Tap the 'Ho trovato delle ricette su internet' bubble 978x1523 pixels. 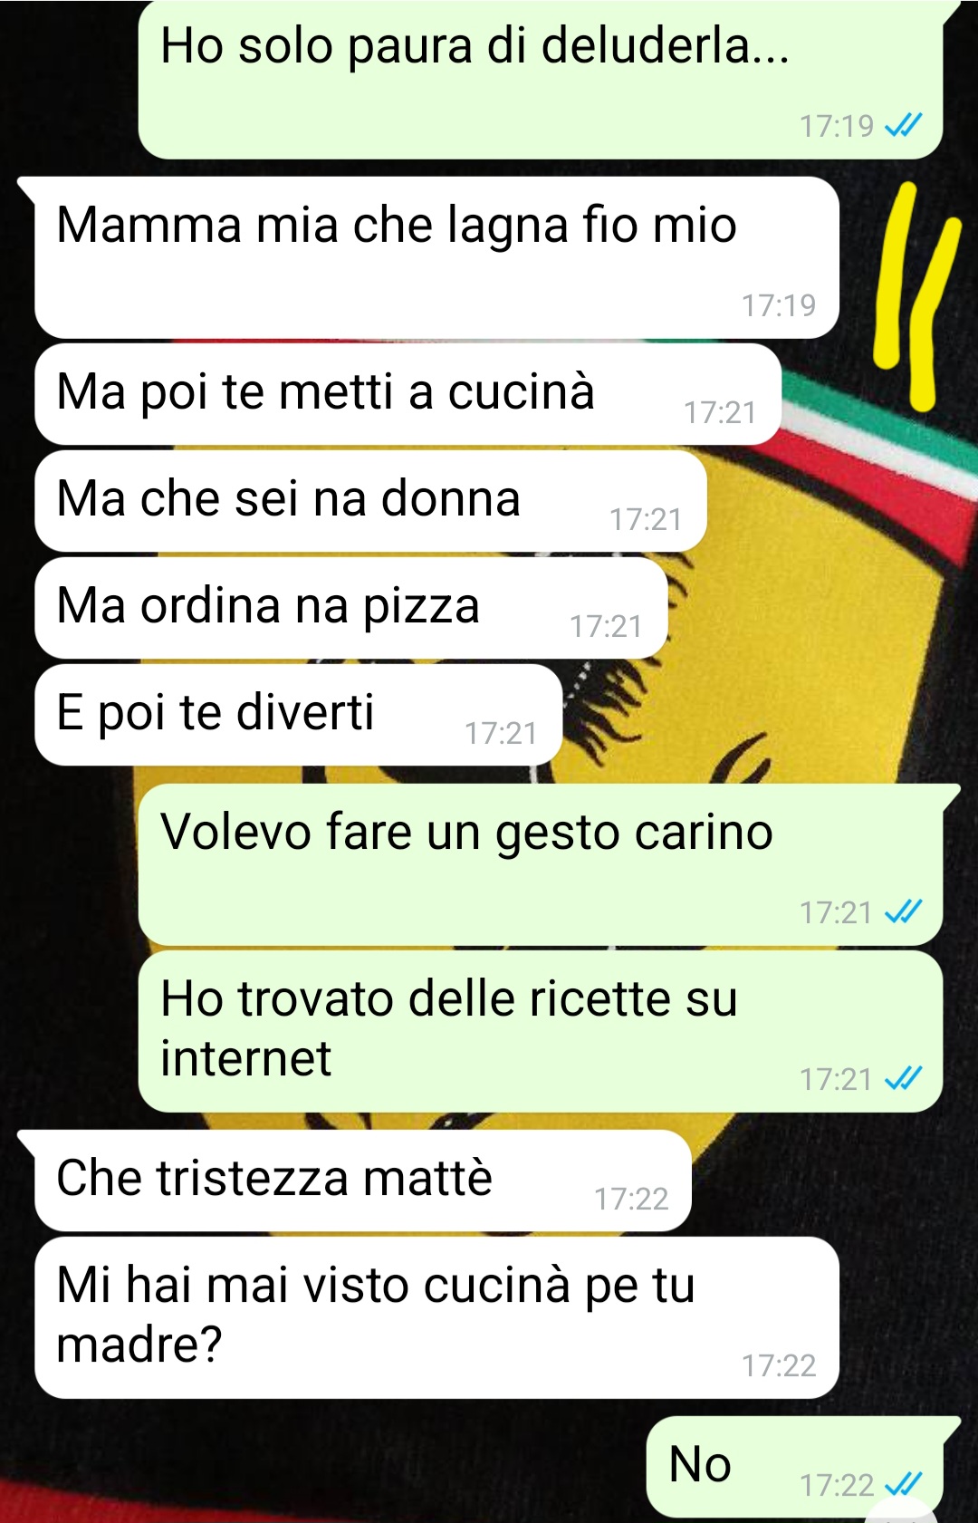point(541,1031)
